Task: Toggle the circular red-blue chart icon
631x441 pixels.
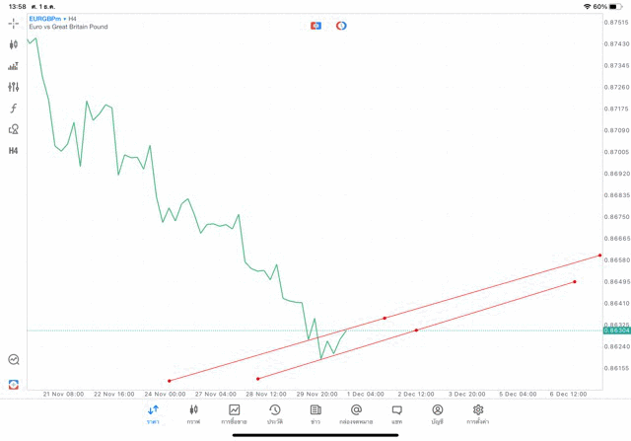Action: 341,26
